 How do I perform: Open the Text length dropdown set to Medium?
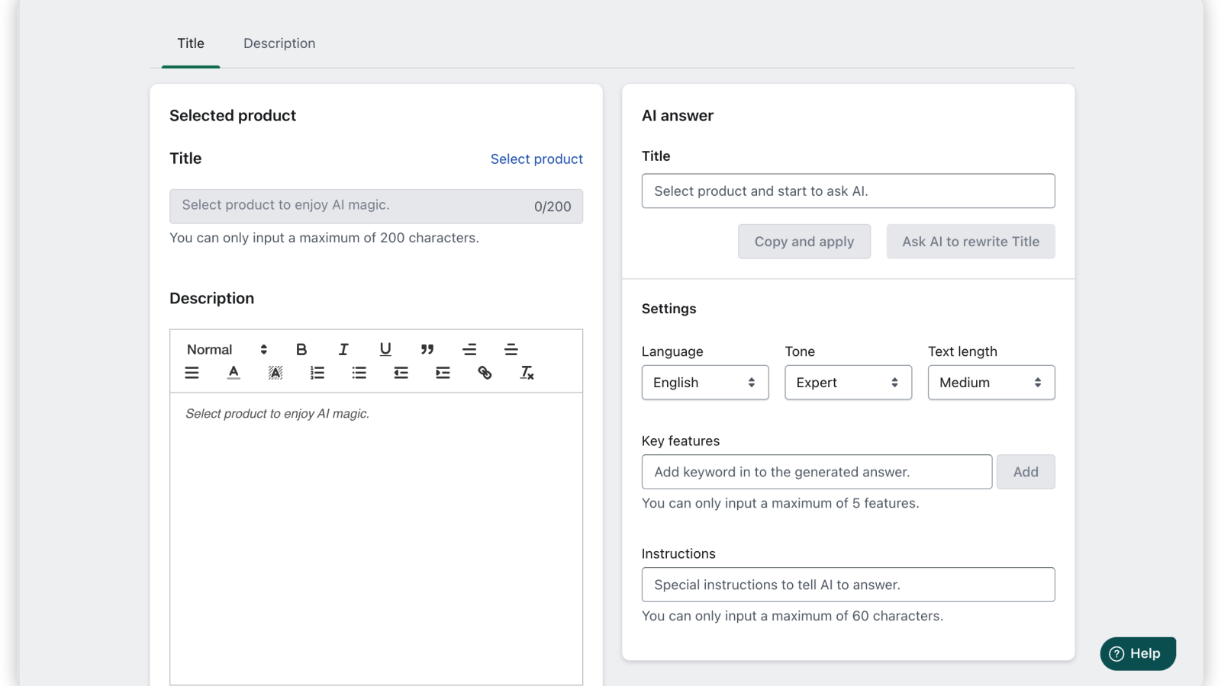point(991,383)
